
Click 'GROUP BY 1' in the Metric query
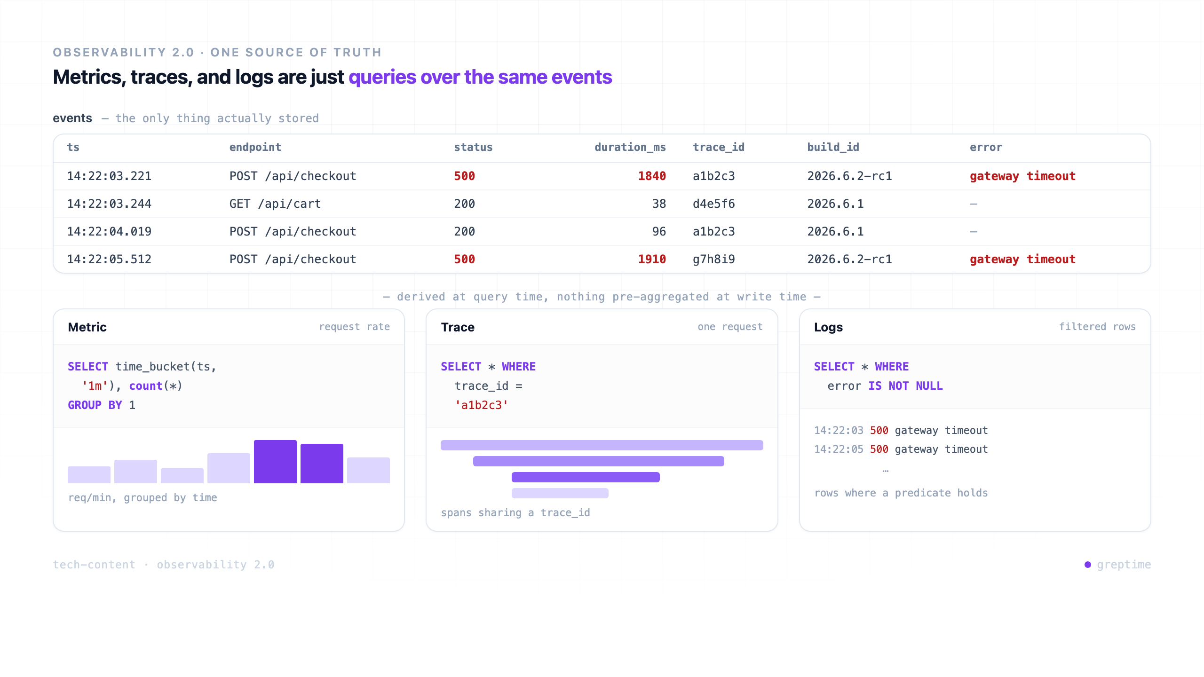coord(102,405)
